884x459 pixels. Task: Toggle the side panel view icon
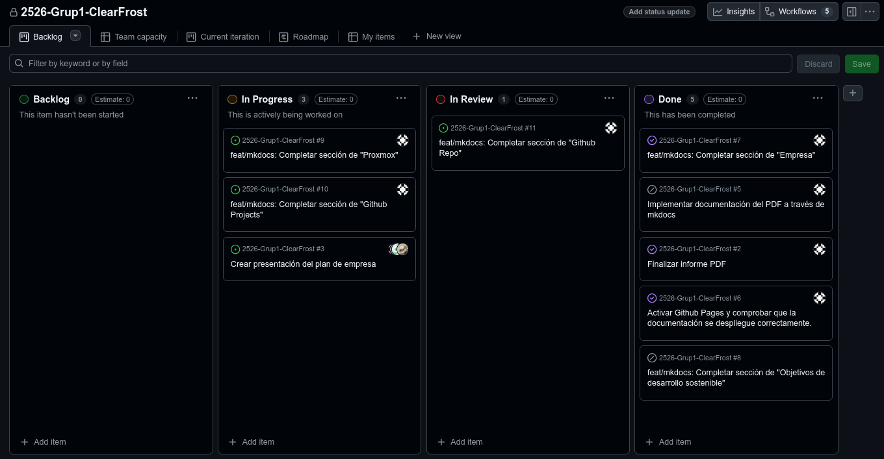(851, 12)
